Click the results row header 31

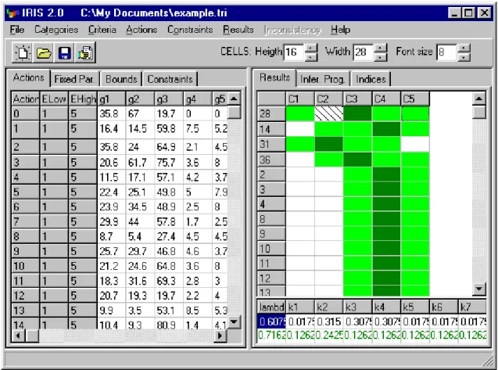coord(271,144)
